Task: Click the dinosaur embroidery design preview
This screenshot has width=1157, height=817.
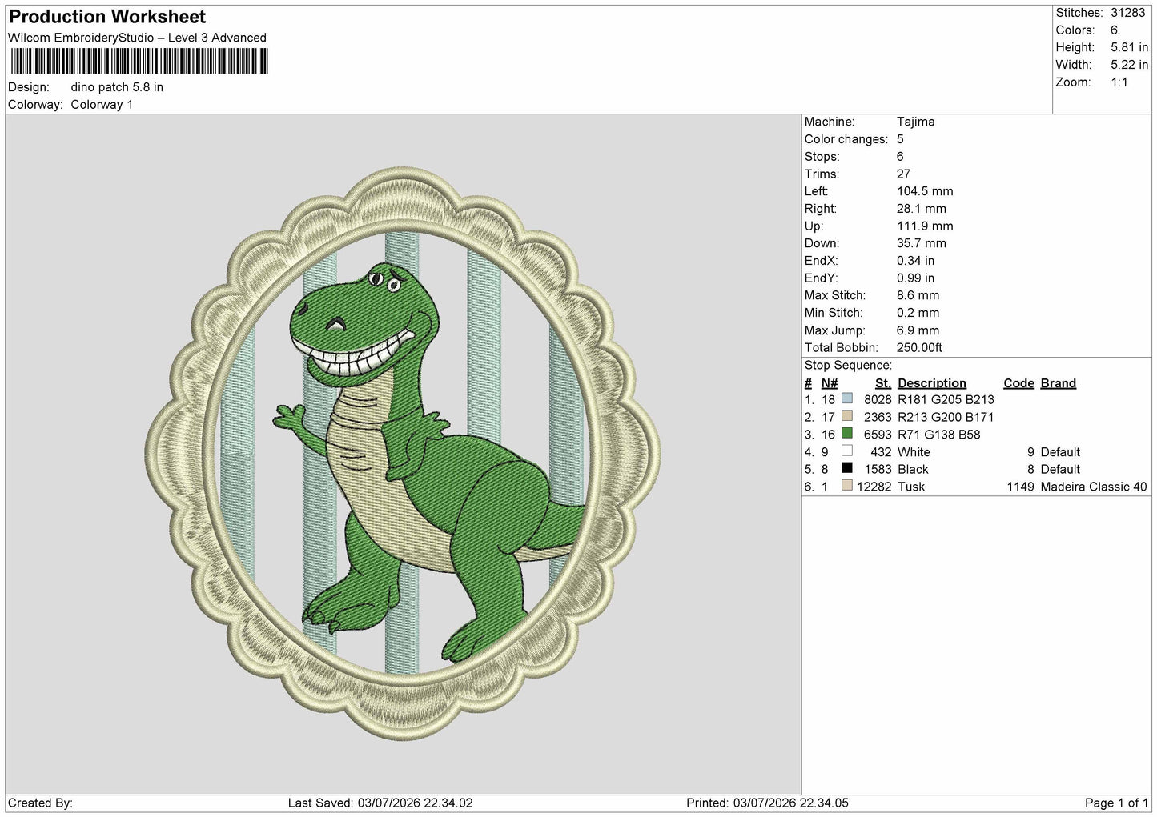Action: tap(403, 453)
